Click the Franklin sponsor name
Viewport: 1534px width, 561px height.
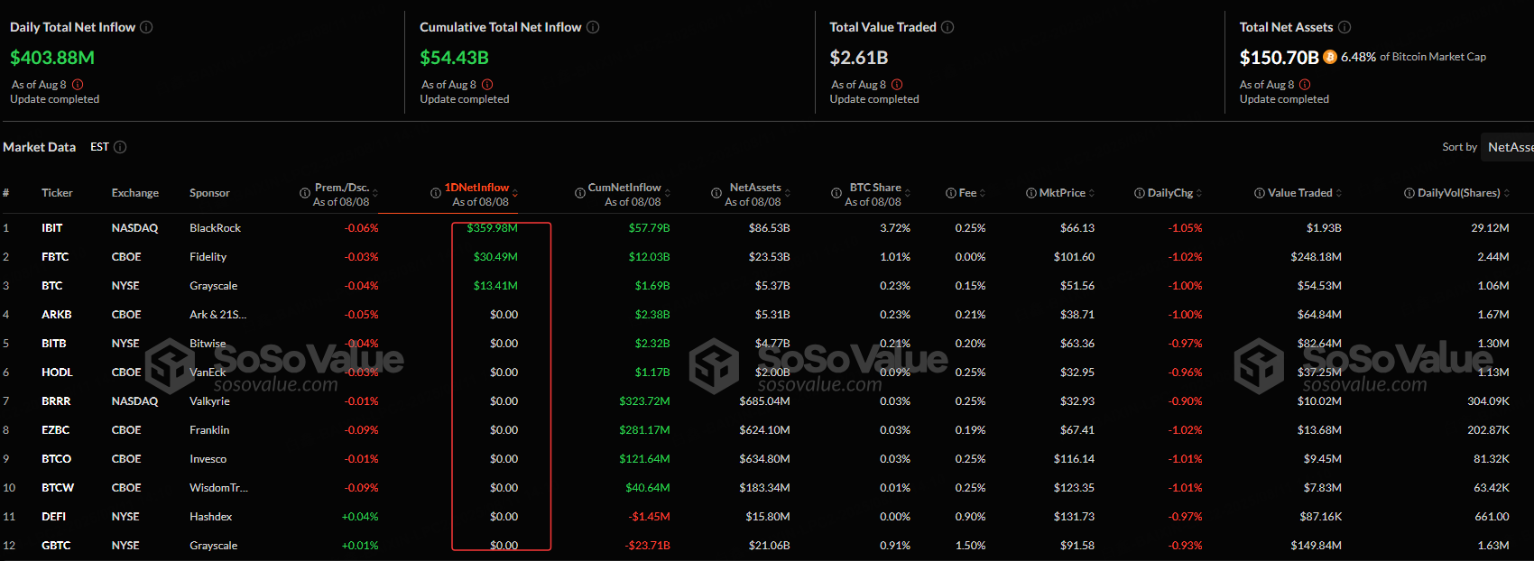(209, 430)
